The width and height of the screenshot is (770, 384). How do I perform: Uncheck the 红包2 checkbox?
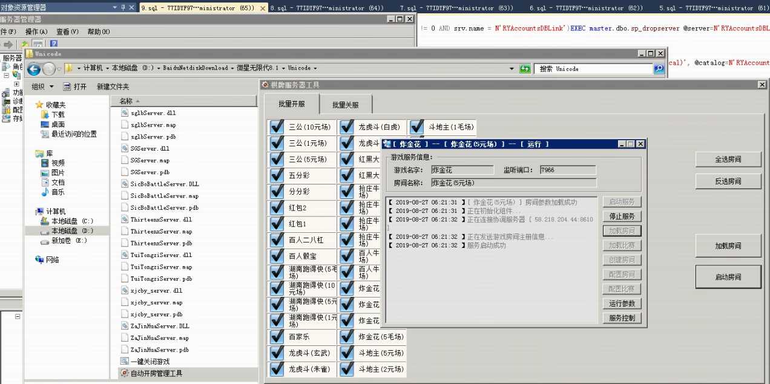point(277,208)
